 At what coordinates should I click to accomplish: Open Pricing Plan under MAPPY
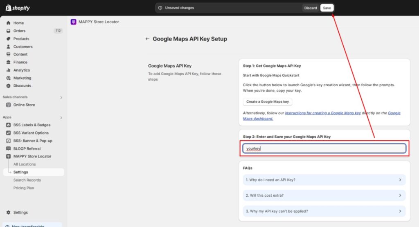(x=23, y=188)
